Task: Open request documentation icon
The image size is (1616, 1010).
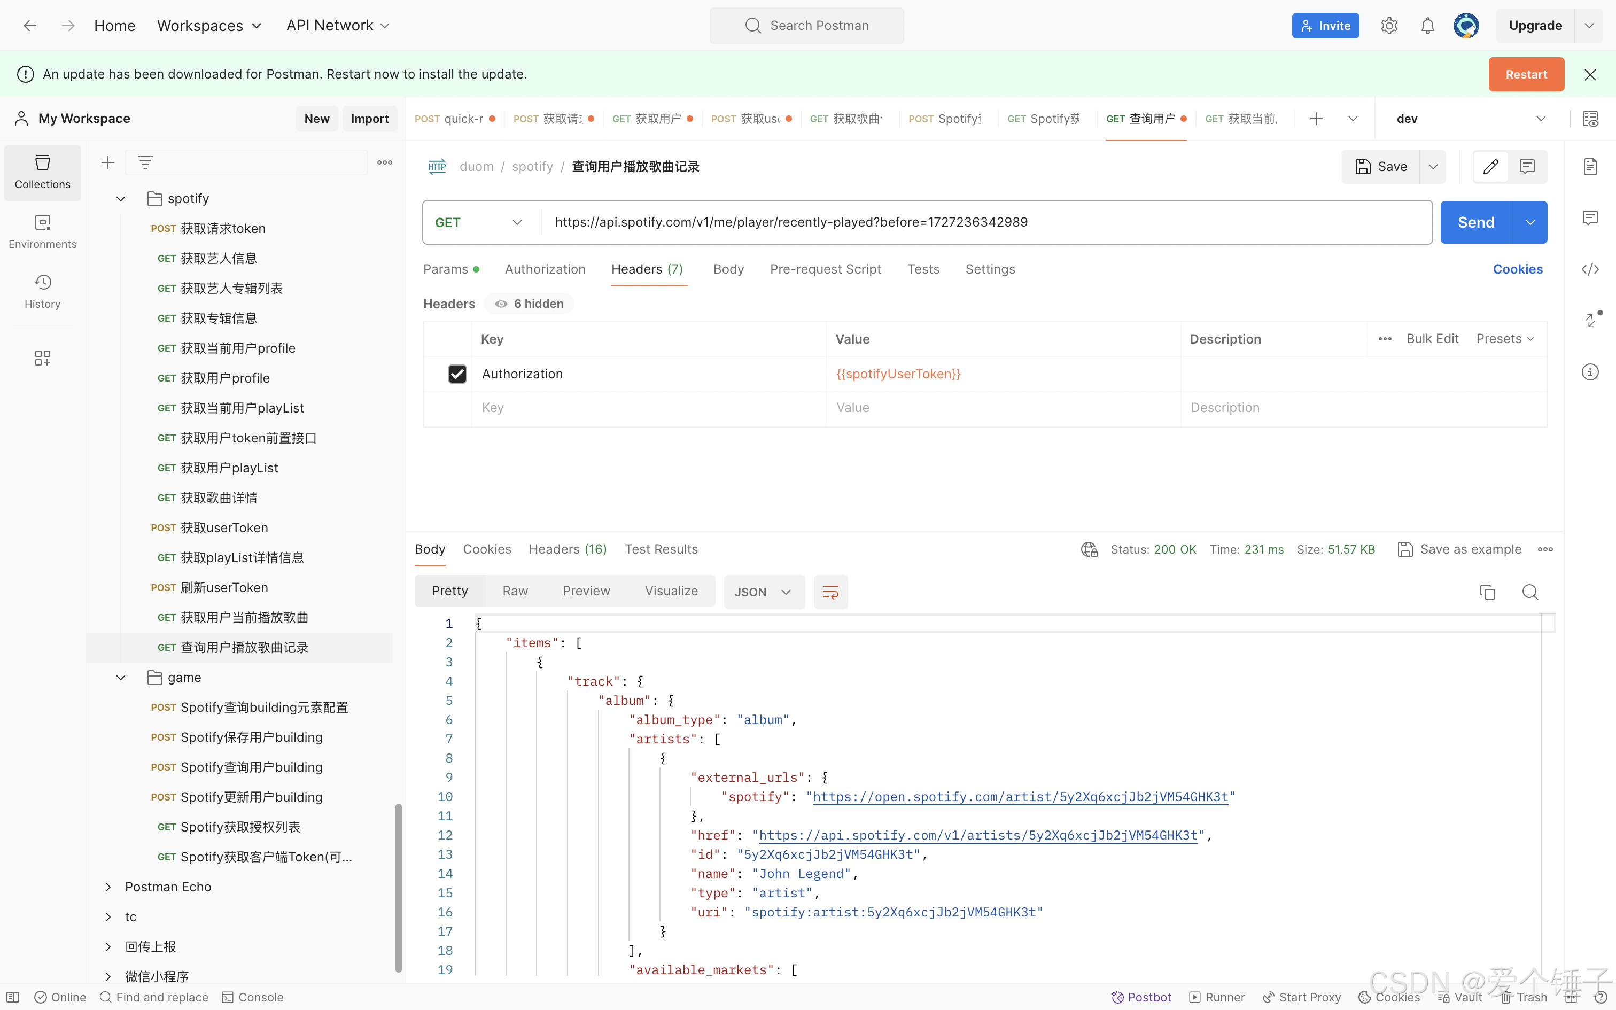Action: (x=1590, y=166)
